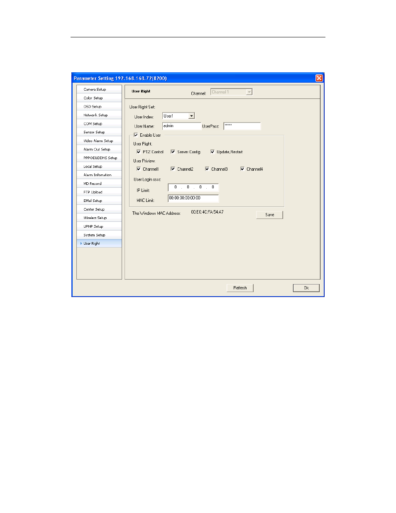Image resolution: width=396 pixels, height=513 pixels.
Task: Toggle the Update,Restart right checkbox
Action: click(213, 152)
